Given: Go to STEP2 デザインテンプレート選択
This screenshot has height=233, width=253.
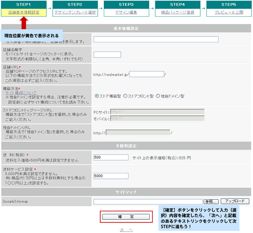Looking at the screenshot, I should click(75, 12).
